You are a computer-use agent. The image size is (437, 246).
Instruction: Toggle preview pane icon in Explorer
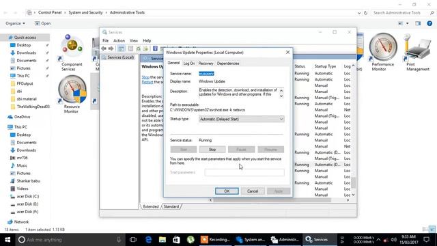pyautogui.click(x=418, y=23)
